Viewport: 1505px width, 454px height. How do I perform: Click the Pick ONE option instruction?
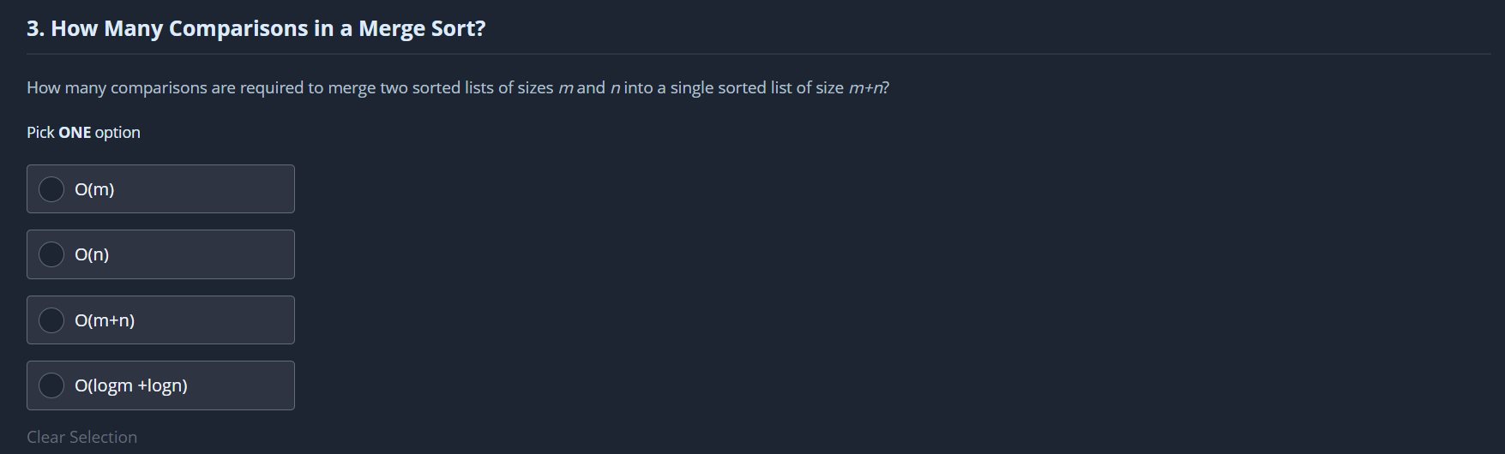point(83,132)
